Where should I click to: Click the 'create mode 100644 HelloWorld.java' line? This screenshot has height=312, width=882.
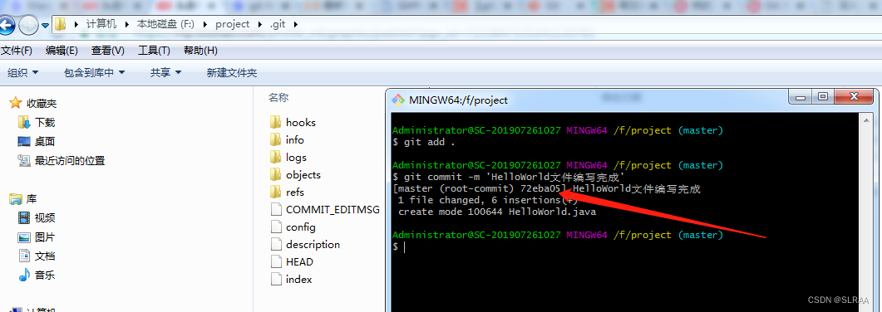click(497, 212)
